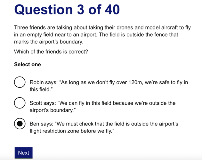Click the name 'Ben' in third option
This screenshot has height=160, width=202.
[34, 124]
